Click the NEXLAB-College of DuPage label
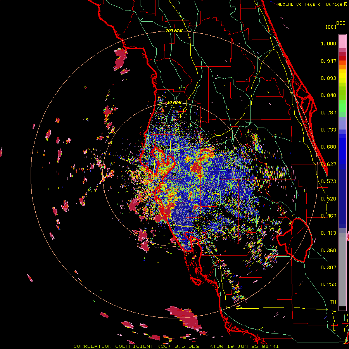 [309, 4]
